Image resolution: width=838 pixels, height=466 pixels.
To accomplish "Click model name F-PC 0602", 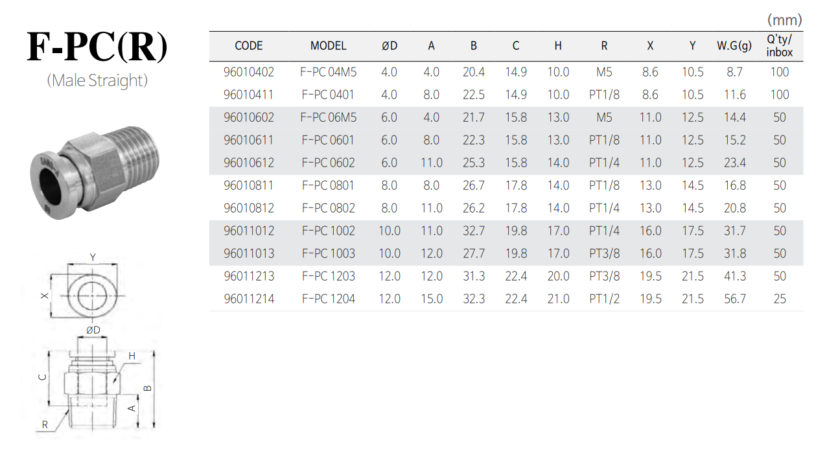I will point(329,163).
